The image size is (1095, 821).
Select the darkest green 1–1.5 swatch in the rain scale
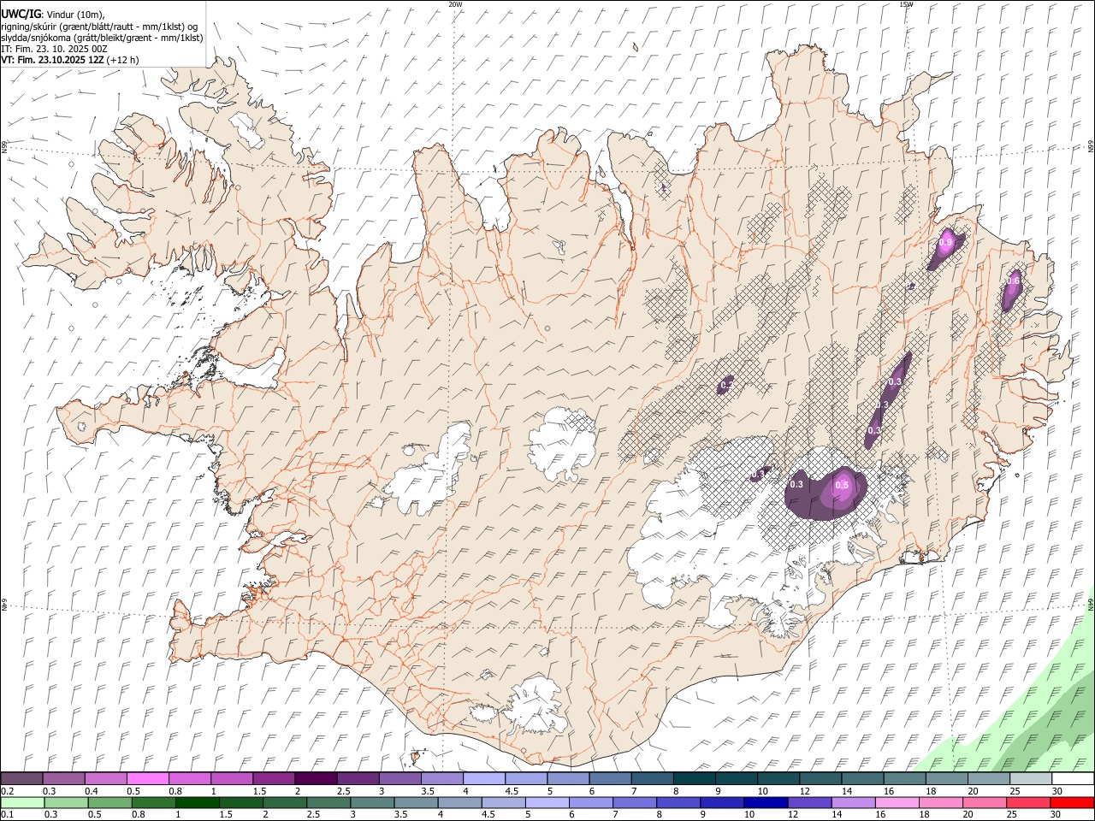[x=198, y=802]
